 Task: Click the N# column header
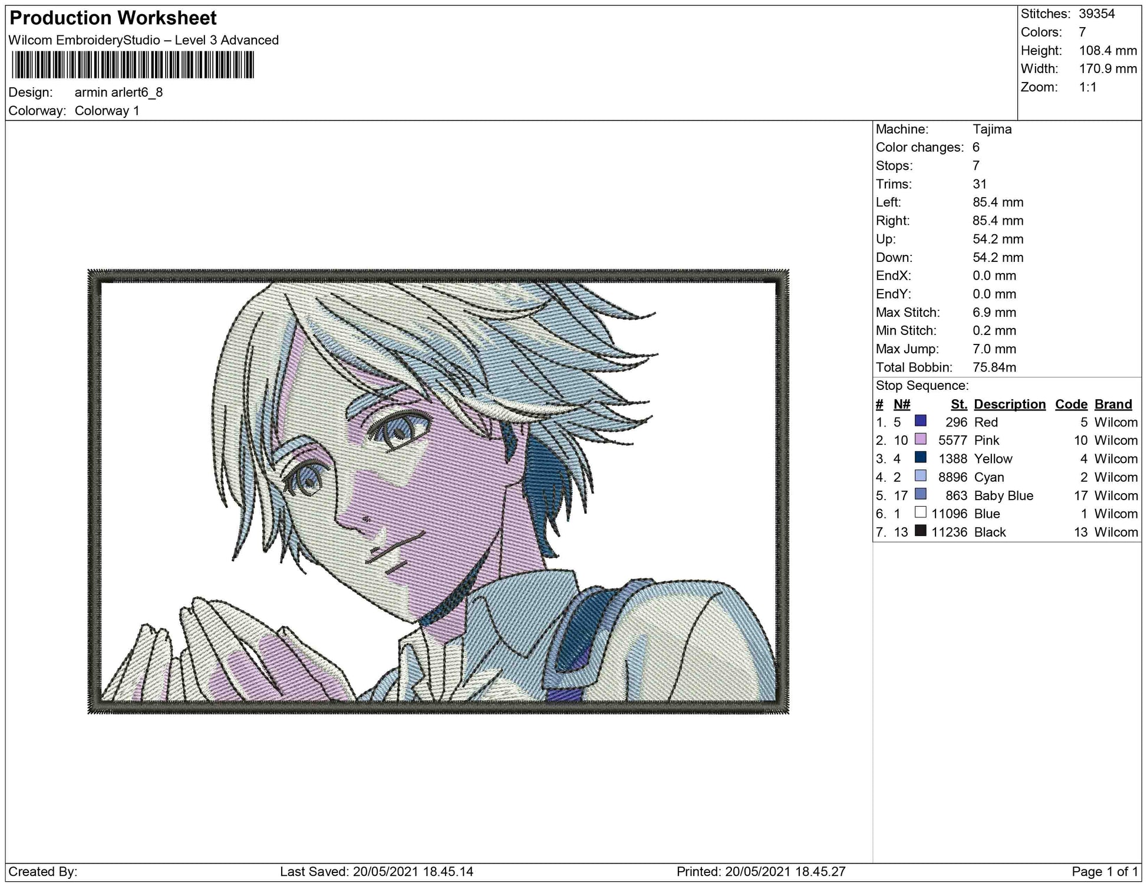tap(901, 404)
